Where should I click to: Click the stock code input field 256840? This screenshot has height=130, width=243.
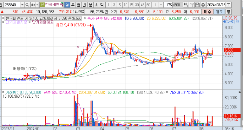(12, 5)
